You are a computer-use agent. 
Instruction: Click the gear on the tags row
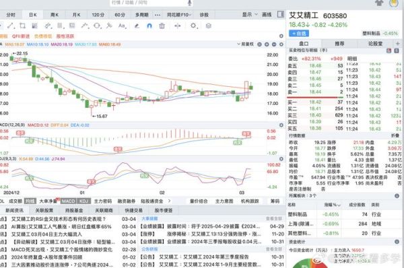tap(281, 36)
